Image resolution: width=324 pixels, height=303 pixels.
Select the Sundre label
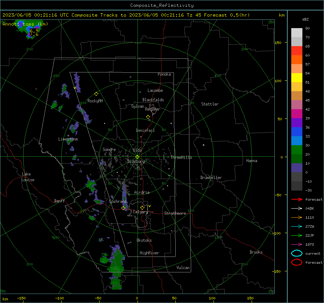pos(109,149)
